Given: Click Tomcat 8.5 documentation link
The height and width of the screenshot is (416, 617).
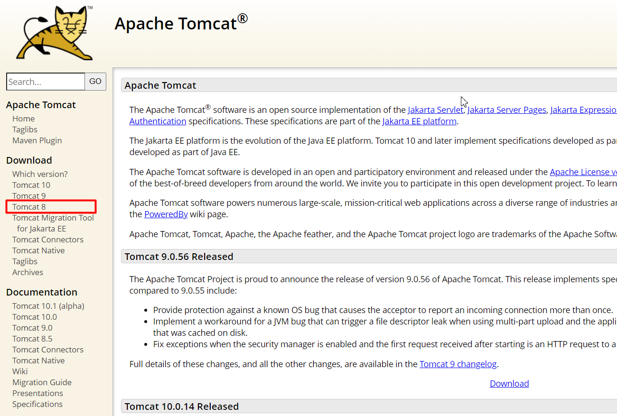Looking at the screenshot, I should pyautogui.click(x=32, y=338).
